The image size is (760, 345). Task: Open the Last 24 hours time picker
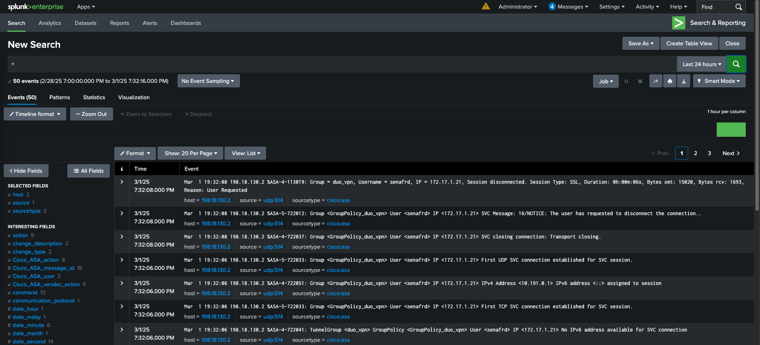(701, 64)
